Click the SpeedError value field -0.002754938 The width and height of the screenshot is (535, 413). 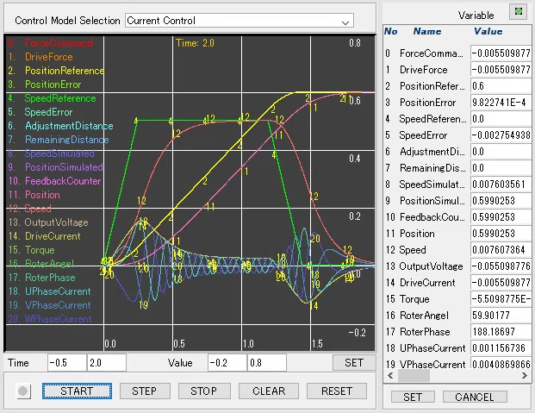(501, 135)
